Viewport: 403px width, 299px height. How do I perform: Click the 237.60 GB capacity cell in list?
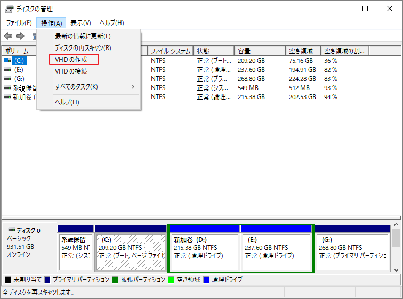pyautogui.click(x=251, y=70)
